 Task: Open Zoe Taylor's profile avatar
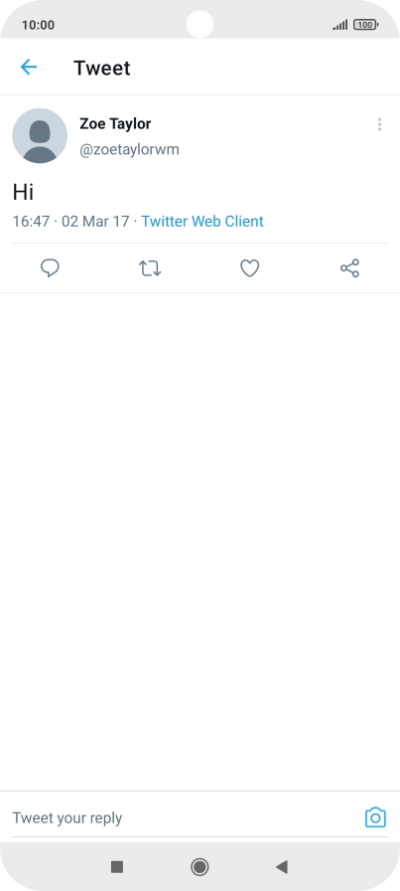[40, 136]
